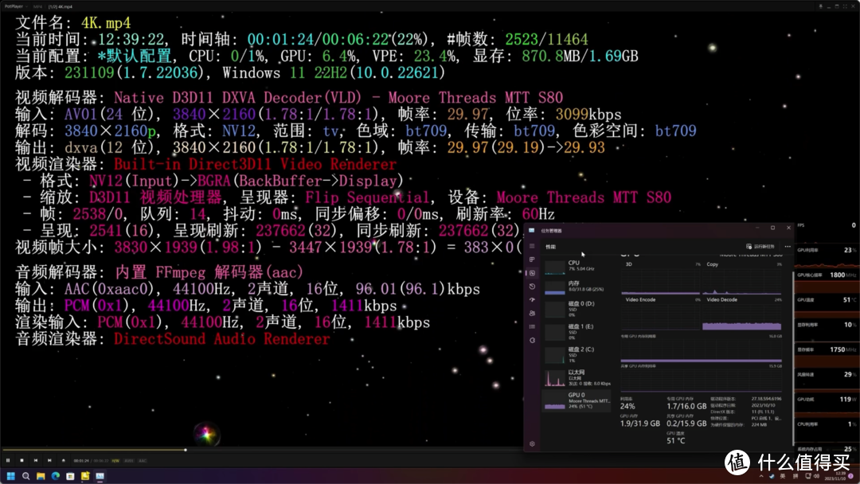860x484 pixels.
Task: Click Run new task in Task Manager
Action: (x=760, y=247)
